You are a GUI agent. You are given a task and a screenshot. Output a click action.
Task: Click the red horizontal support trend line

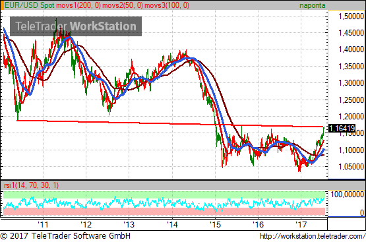coord(170,123)
